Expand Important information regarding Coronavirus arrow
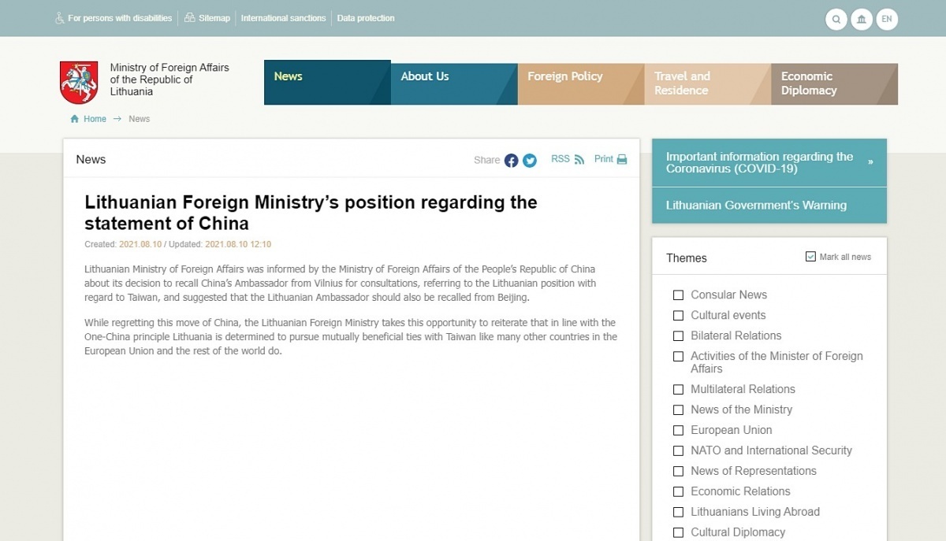 pyautogui.click(x=870, y=162)
